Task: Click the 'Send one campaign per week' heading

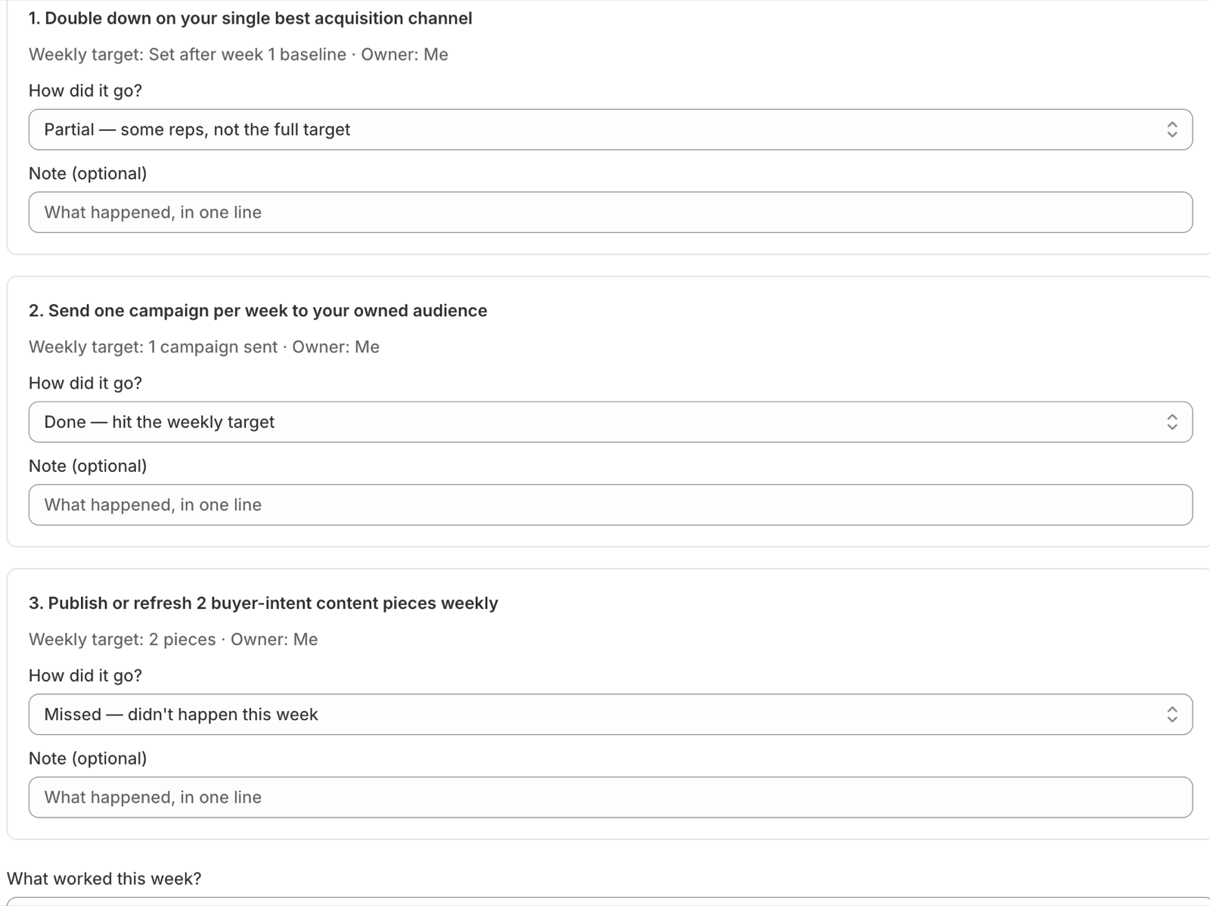Action: click(258, 311)
